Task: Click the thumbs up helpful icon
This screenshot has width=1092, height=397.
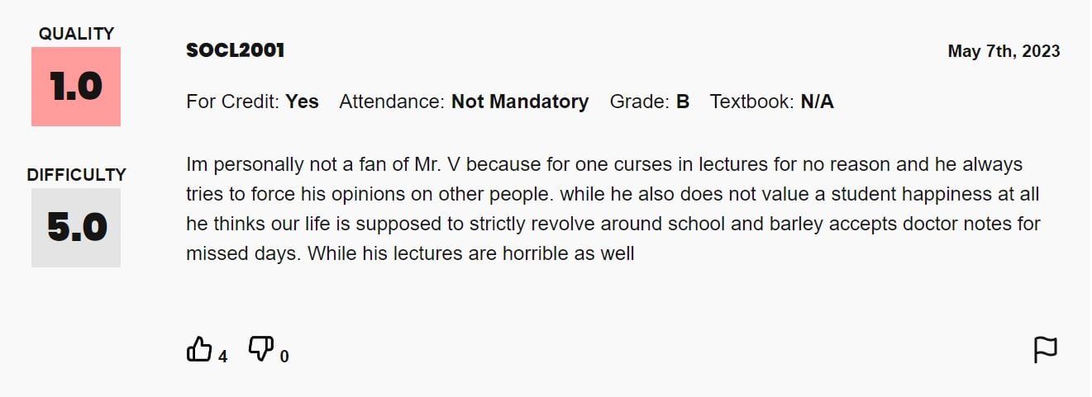Action: click(x=199, y=349)
